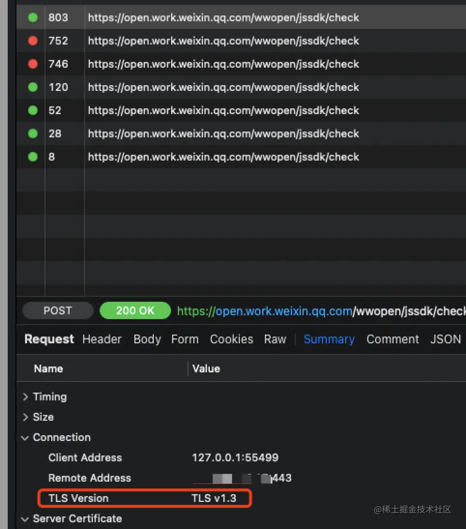The image size is (466, 529).
Task: Click the POST method badge
Action: 58,311
